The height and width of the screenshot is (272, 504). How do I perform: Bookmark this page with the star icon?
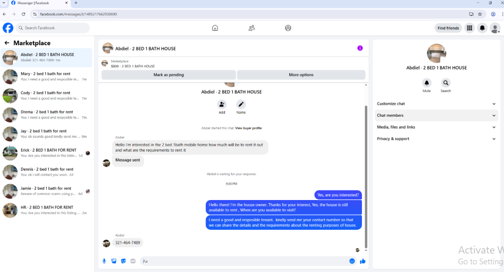(x=480, y=14)
